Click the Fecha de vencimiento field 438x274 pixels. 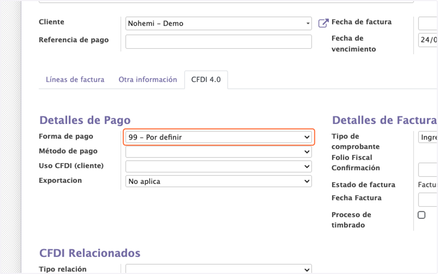428,40
